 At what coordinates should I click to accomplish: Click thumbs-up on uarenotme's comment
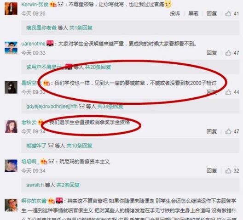tap(228, 53)
